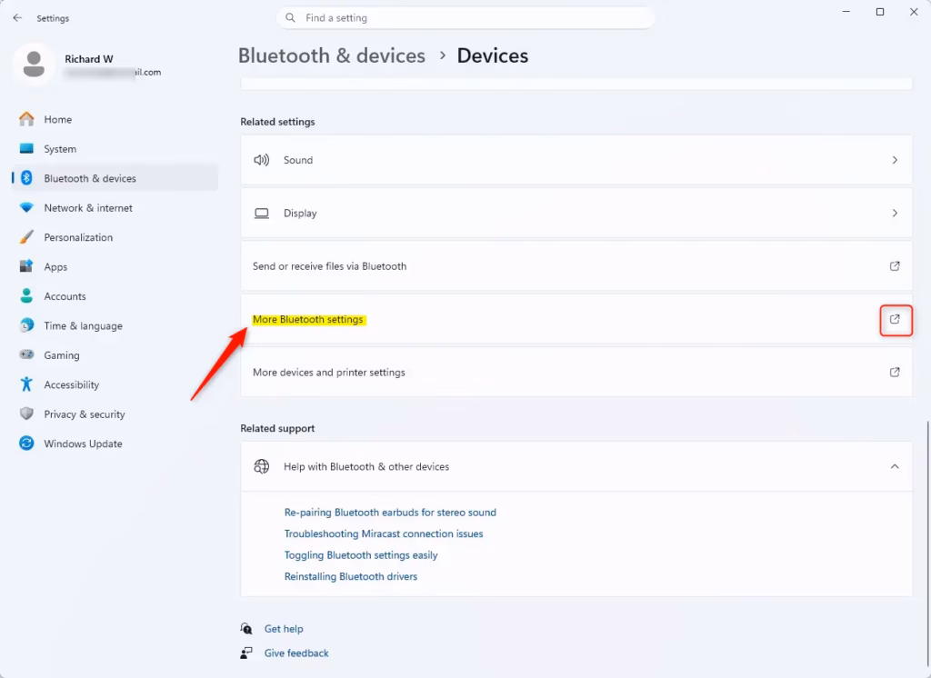Open Apps settings category

(115, 266)
